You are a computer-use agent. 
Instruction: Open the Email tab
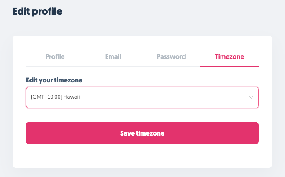[113, 57]
